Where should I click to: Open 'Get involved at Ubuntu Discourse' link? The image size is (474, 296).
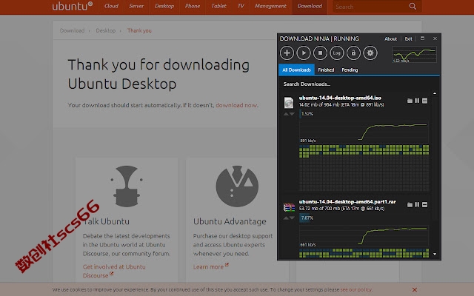coord(114,271)
